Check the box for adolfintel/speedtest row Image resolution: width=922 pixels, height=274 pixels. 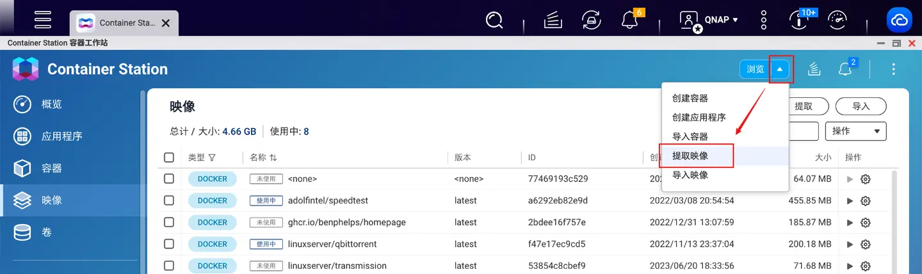click(x=169, y=200)
